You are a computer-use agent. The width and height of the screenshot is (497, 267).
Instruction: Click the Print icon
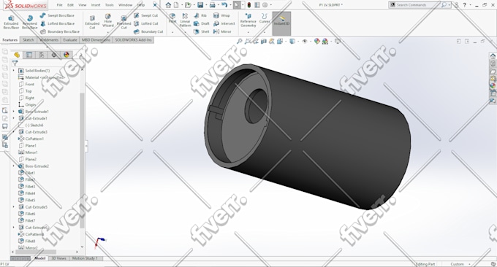[213, 5]
